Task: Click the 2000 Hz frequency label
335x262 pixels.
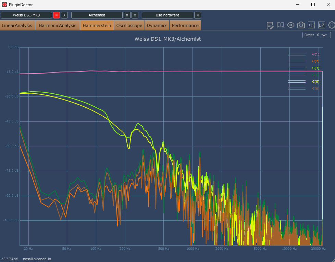Action: (222, 249)
